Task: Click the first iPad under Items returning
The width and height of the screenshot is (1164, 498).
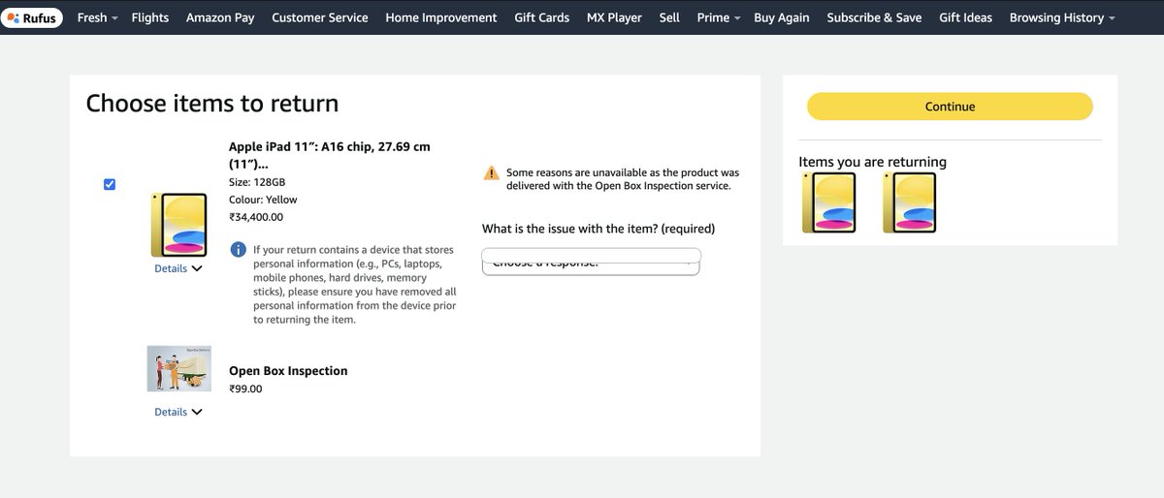Action: point(829,202)
